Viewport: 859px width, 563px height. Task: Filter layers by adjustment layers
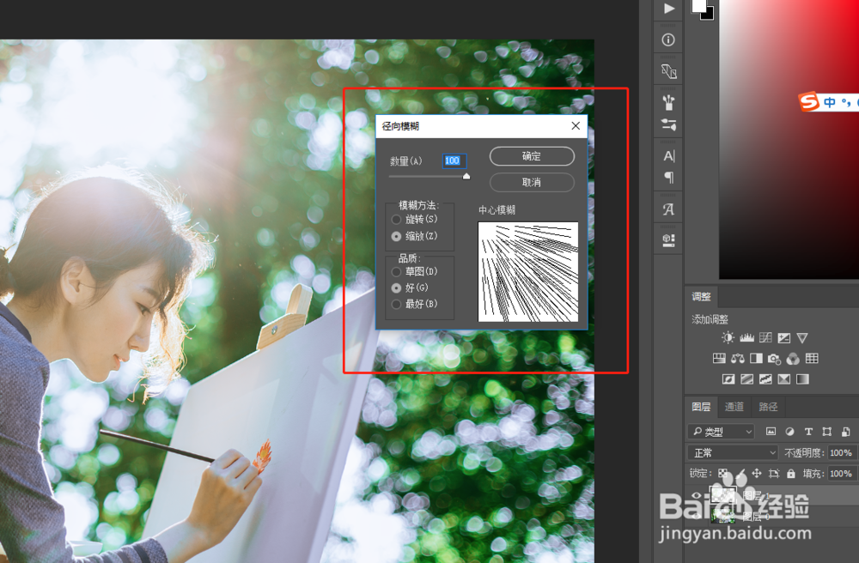pos(789,431)
